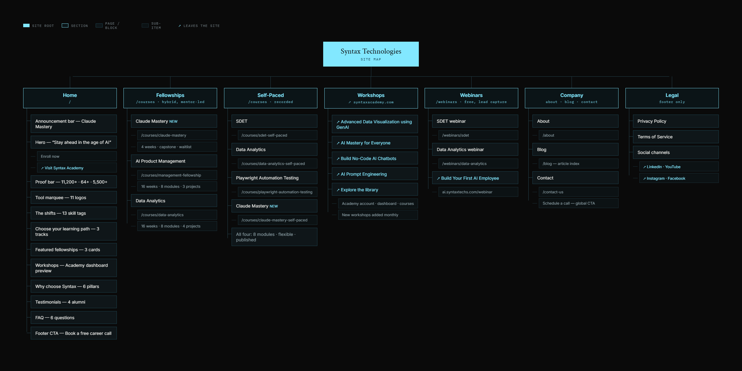Image resolution: width=742 pixels, height=371 pixels.
Task: Select AI Product Management fellowship
Action: pyautogui.click(x=174, y=161)
